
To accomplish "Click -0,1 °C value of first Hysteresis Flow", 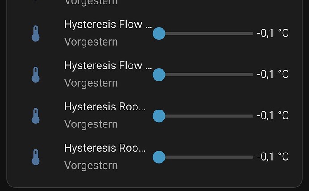I will [x=273, y=34].
